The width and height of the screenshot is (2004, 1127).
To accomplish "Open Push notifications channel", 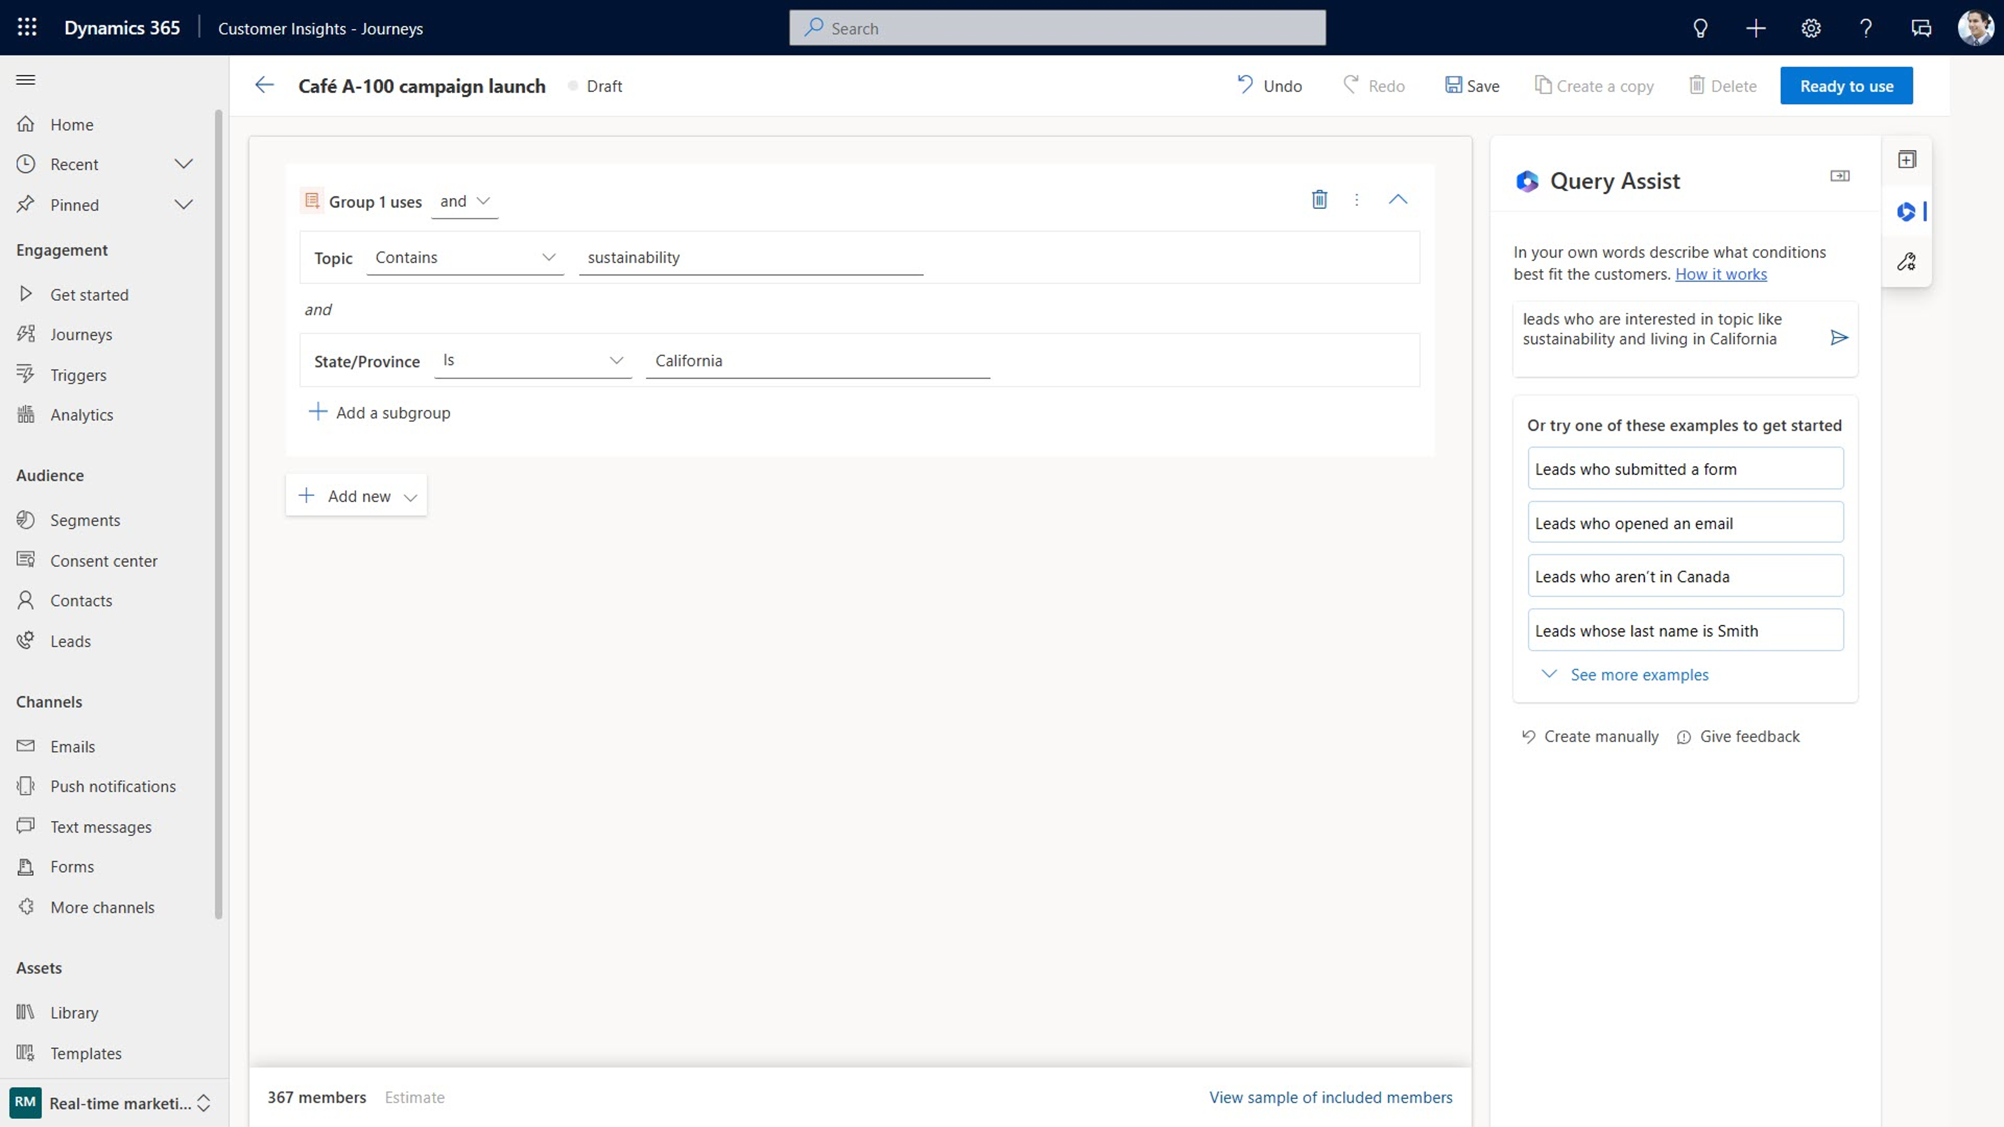I will pyautogui.click(x=113, y=785).
